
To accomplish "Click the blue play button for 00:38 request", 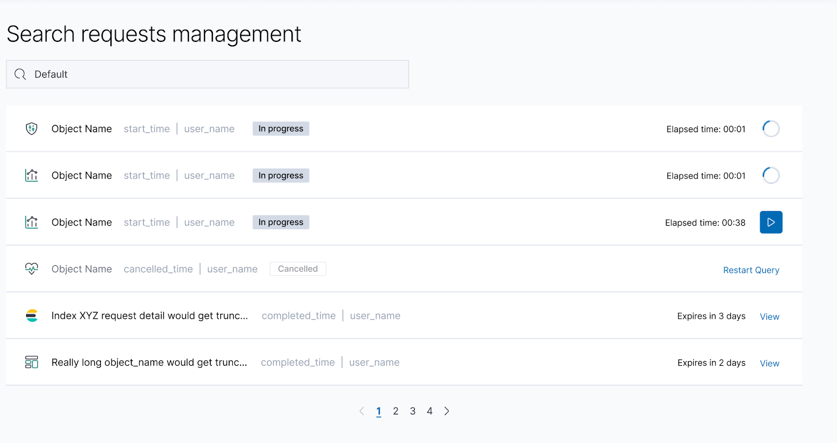I will point(771,222).
